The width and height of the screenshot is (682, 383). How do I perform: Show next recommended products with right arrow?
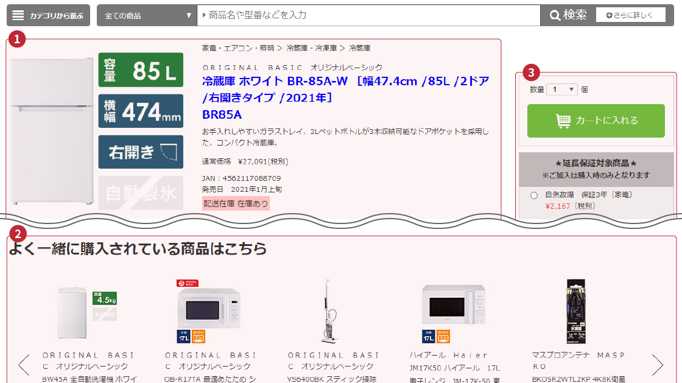(x=658, y=365)
